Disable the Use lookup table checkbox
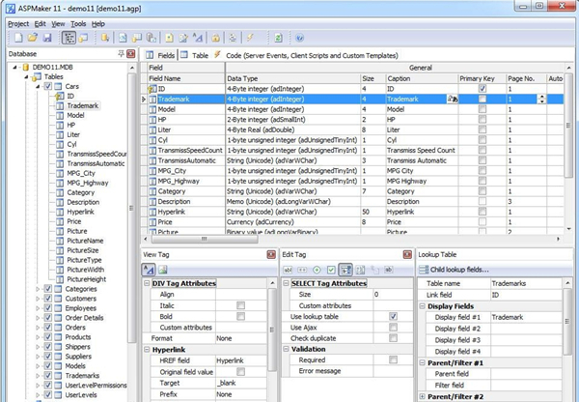The image size is (579, 402). pos(392,316)
